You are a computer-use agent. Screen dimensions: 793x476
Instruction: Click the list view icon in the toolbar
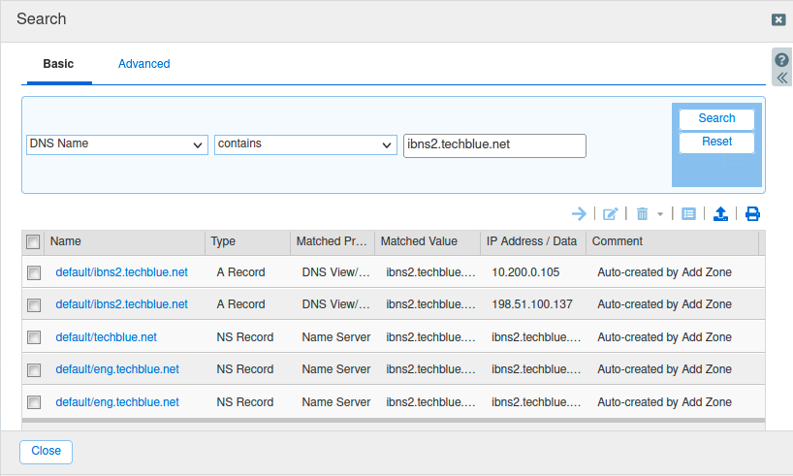(x=688, y=214)
